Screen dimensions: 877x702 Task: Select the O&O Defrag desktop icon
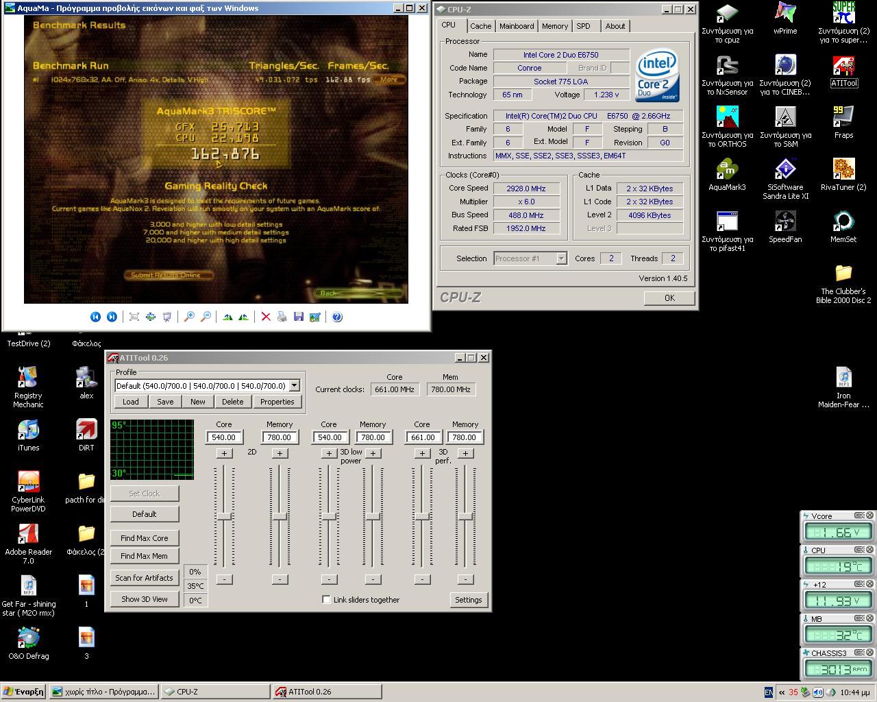(28, 644)
